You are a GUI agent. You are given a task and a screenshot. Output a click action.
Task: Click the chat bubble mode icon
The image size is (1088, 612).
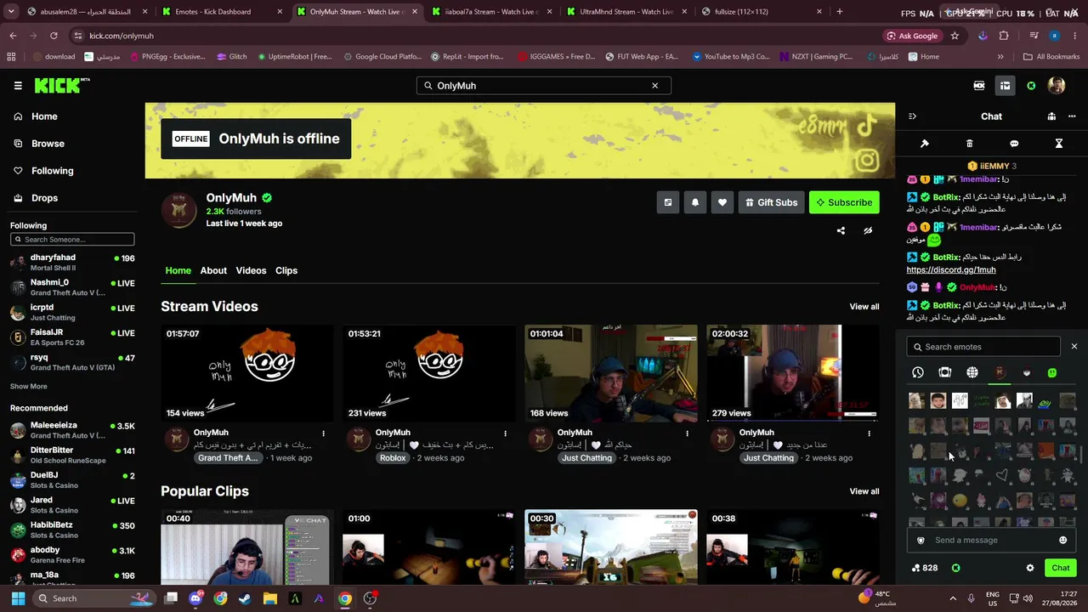[1014, 144]
